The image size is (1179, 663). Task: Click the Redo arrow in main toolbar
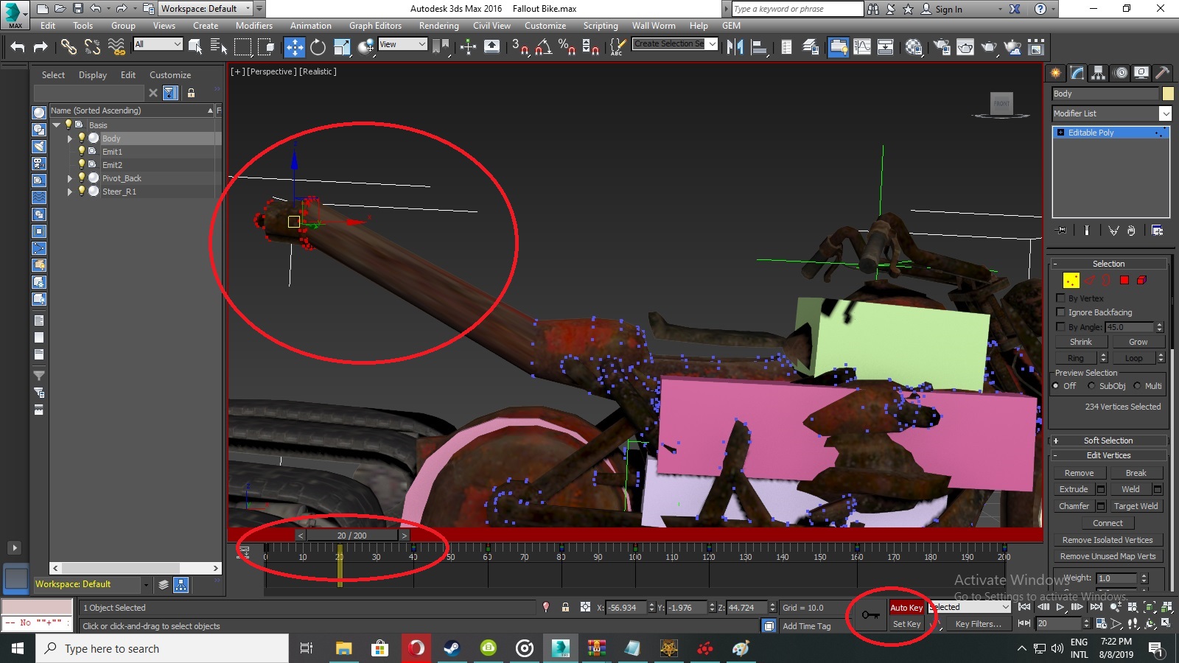point(41,47)
